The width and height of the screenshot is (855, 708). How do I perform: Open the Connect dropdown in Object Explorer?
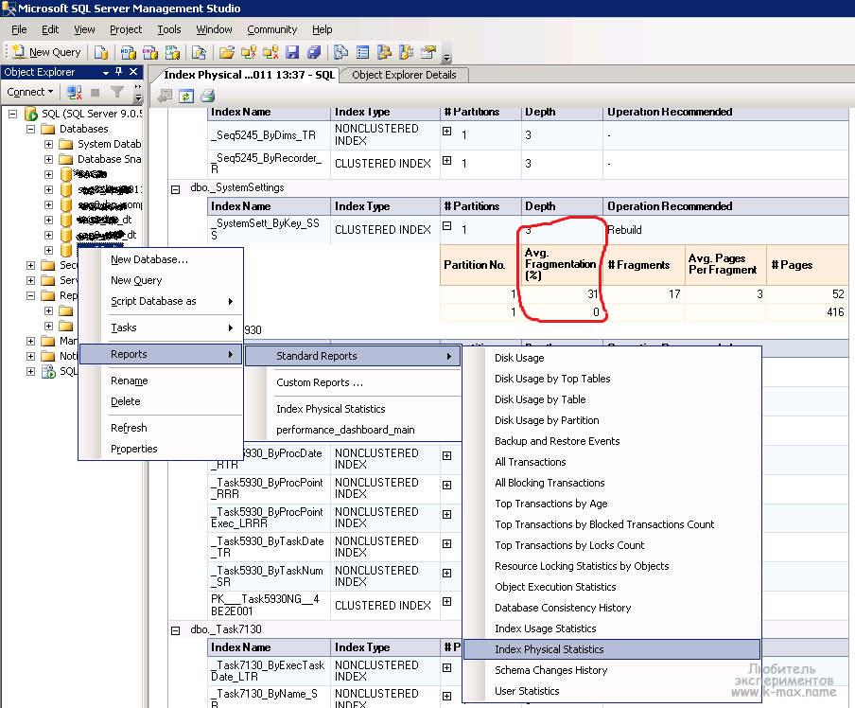click(x=30, y=92)
